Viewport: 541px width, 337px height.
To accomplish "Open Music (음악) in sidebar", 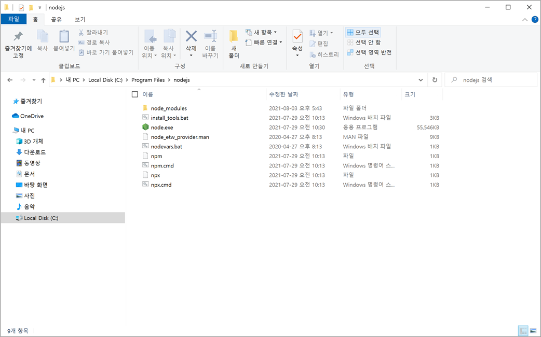I will pyautogui.click(x=25, y=207).
